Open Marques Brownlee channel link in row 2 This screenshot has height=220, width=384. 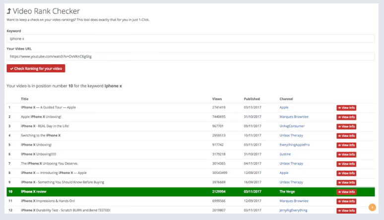294,117
